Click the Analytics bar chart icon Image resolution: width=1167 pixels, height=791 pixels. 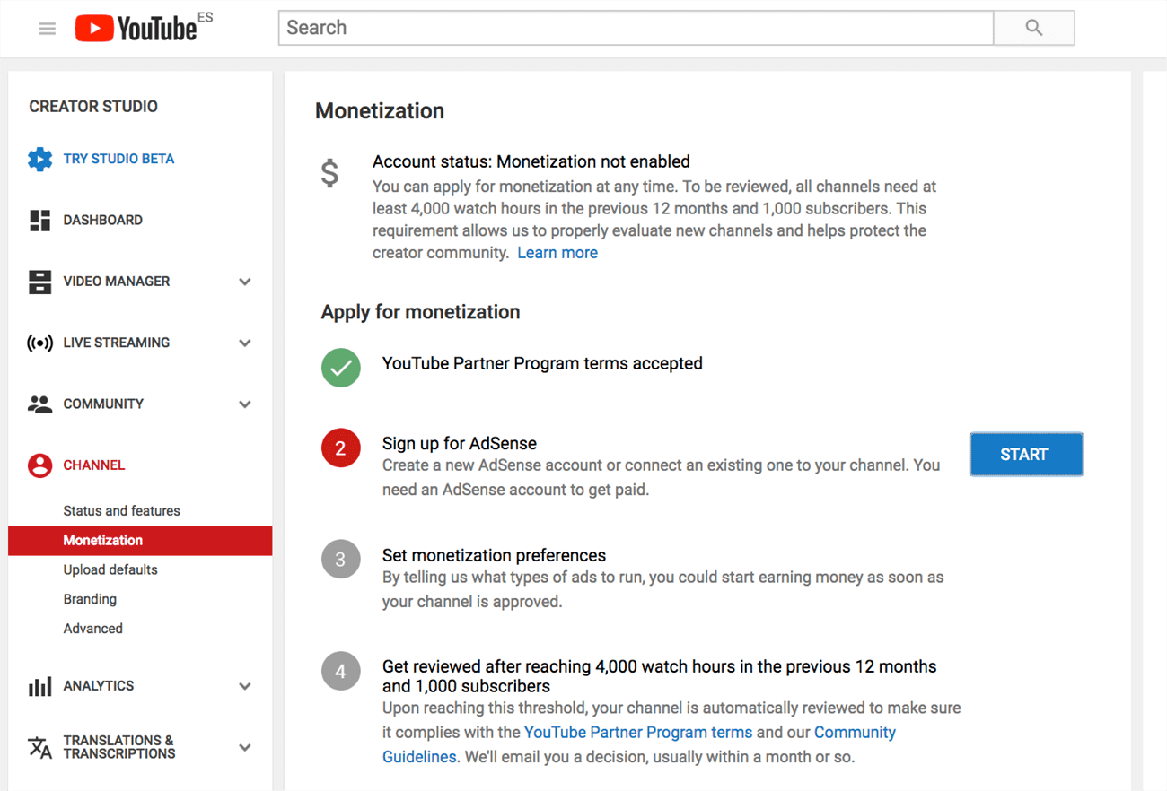pos(39,686)
